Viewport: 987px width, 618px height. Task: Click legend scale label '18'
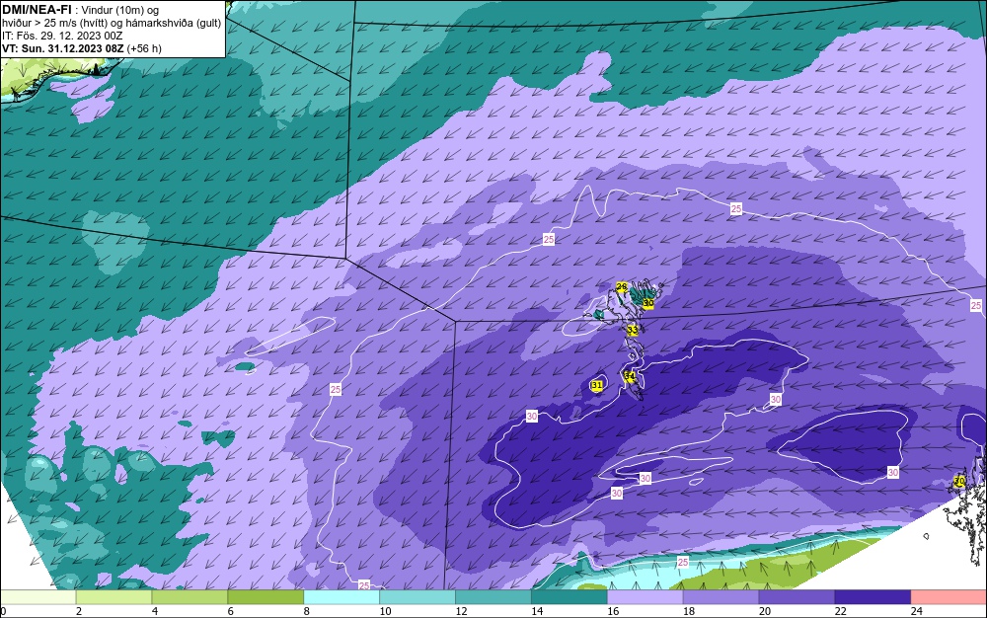point(689,611)
